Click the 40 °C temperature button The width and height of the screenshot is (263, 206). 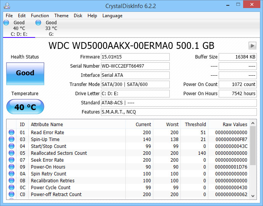point(25,107)
